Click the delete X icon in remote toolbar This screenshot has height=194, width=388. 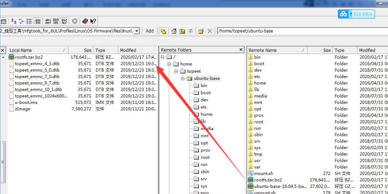(x=210, y=31)
